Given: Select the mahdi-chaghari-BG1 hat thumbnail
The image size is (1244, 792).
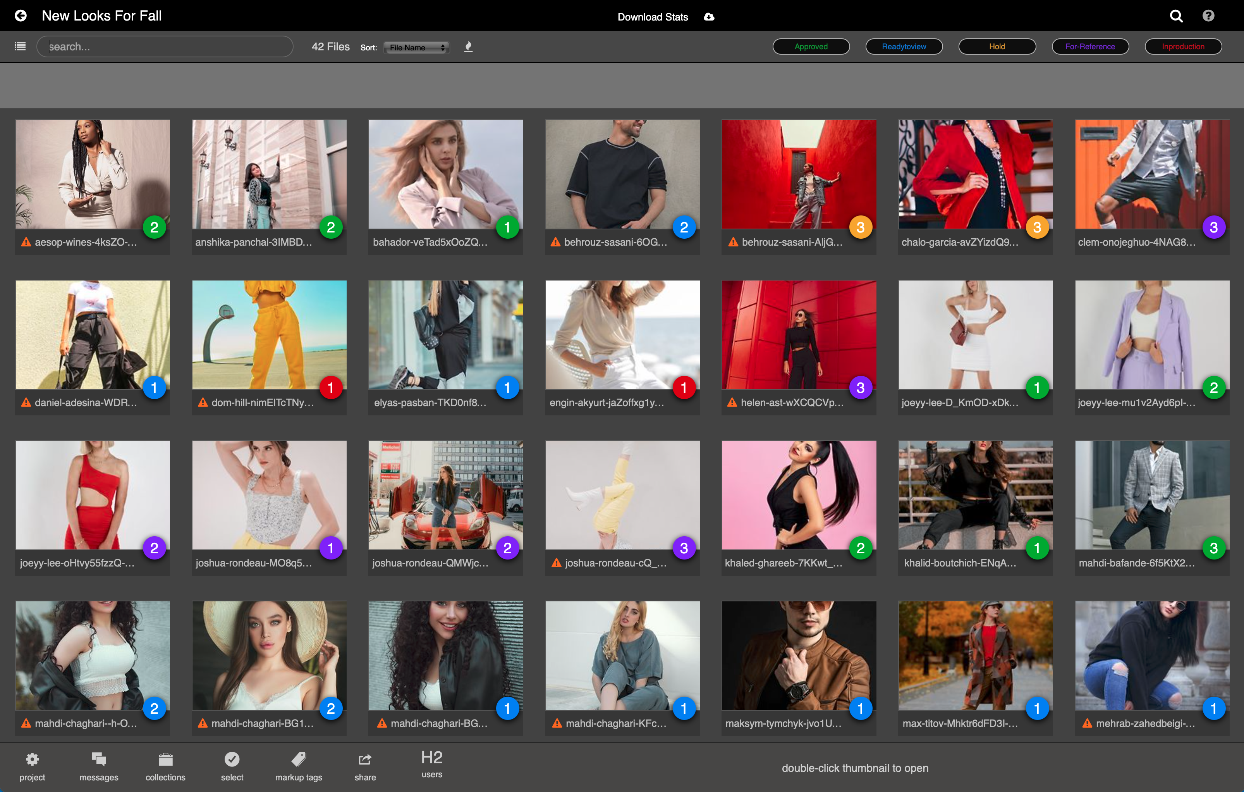Looking at the screenshot, I should coord(269,655).
